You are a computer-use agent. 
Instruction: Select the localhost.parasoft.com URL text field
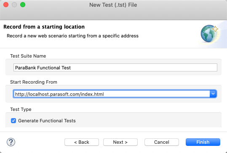[112, 94]
